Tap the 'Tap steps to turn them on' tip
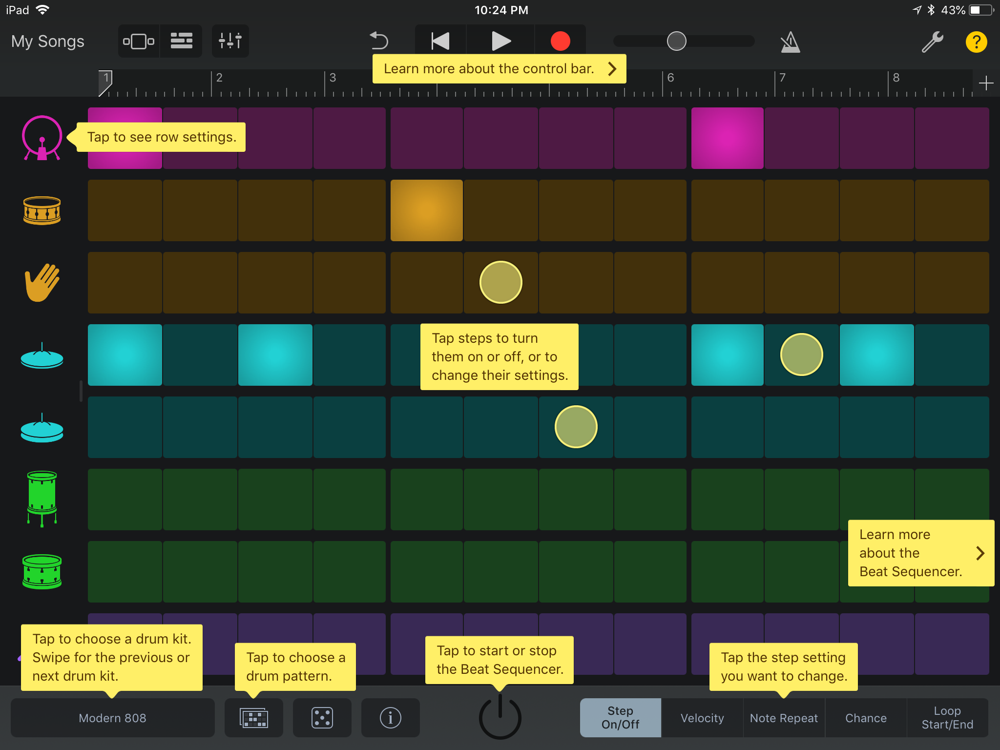 click(500, 357)
